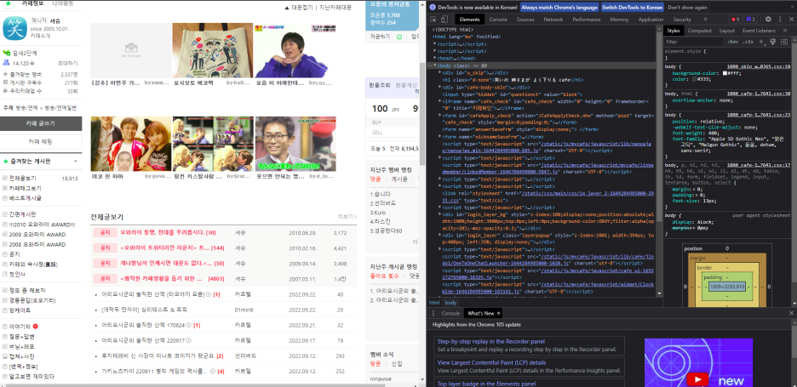
Task: Open View Largest Contentful Paint details link
Action: (491, 362)
